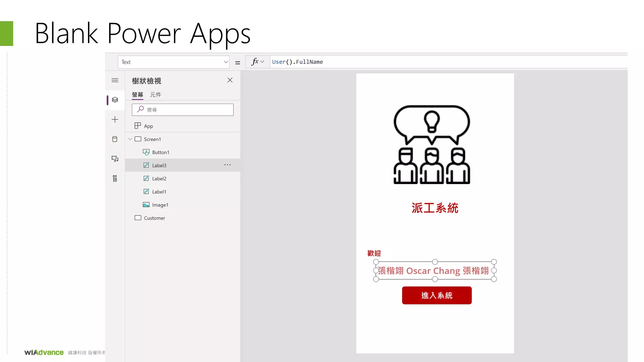Screen dimensions: 644x362
Task: Open the hamburger menu icon
Action: click(115, 80)
